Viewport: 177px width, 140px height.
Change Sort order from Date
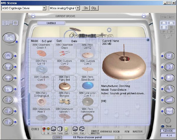74,41
